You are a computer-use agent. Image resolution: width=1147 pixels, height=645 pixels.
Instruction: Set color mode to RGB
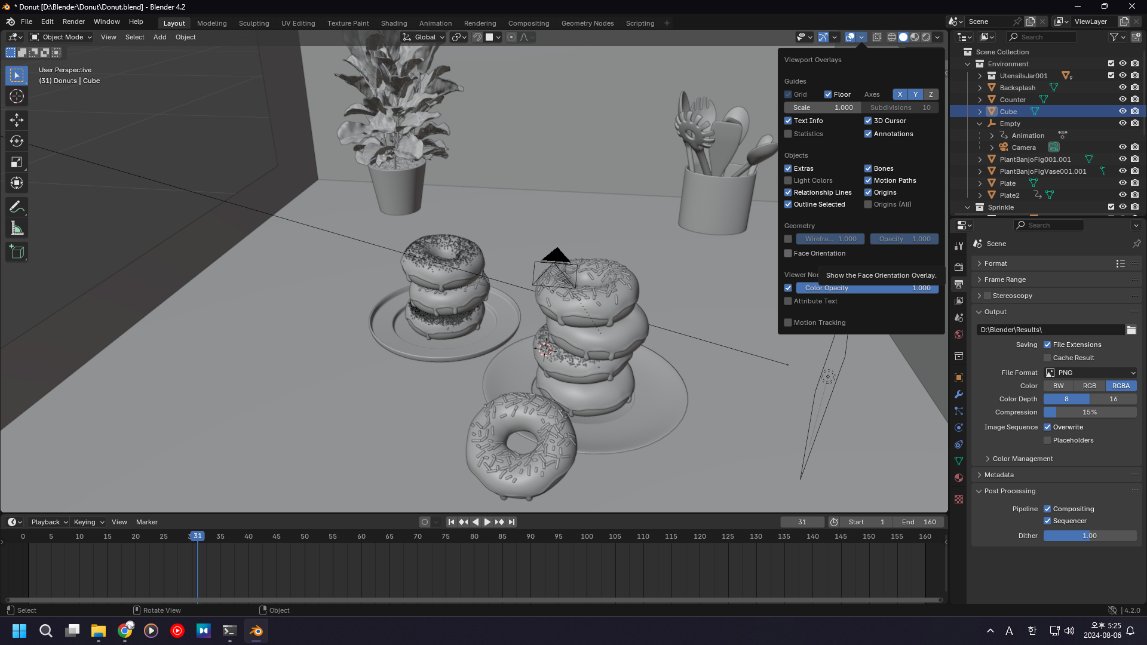click(x=1090, y=386)
